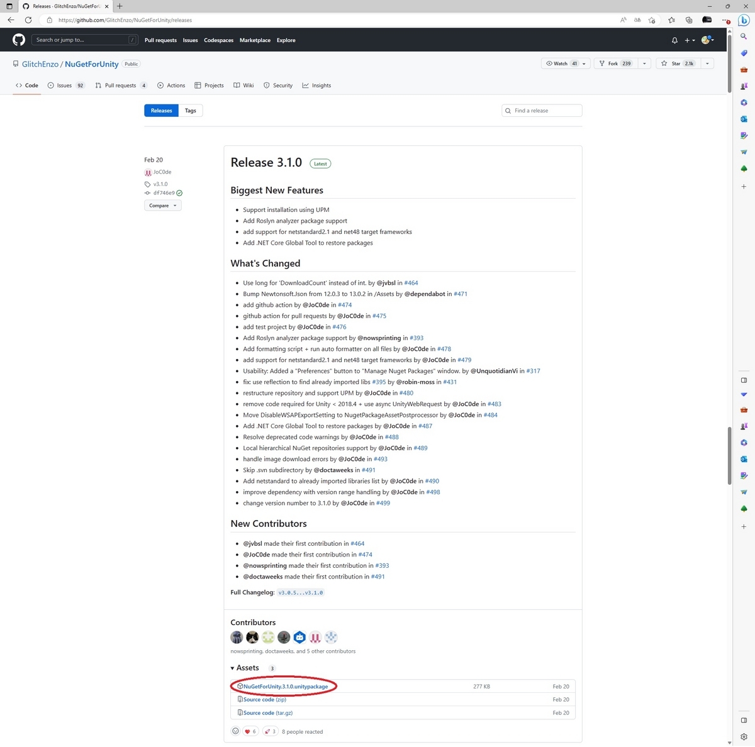The image size is (755, 747).
Task: Open commit df746e9
Action: pyautogui.click(x=164, y=193)
